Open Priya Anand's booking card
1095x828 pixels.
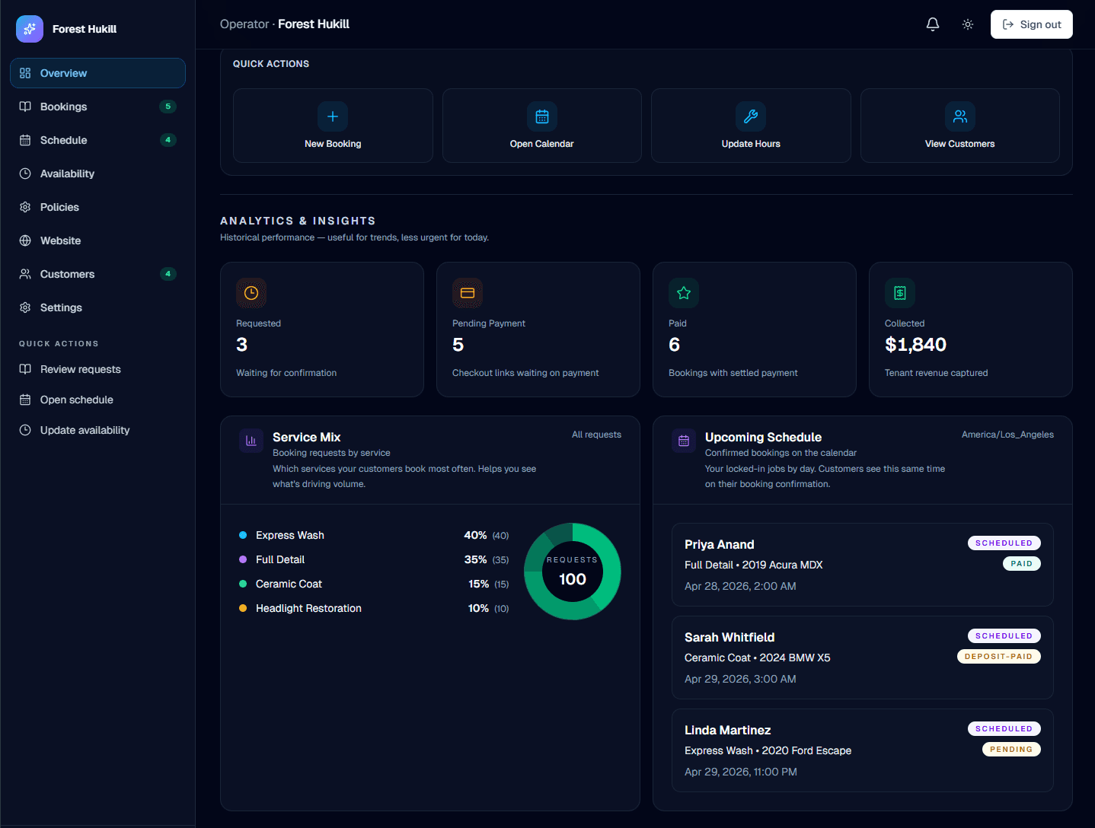(863, 565)
